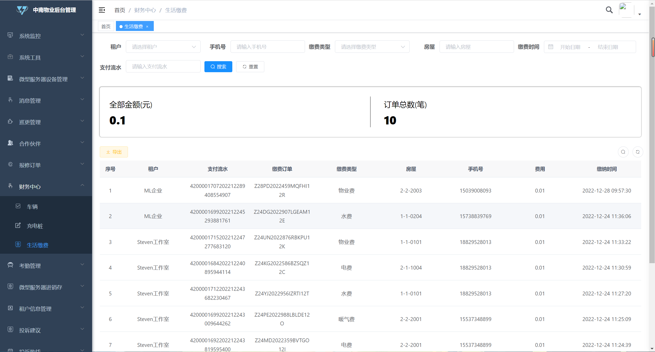Click the 充电桩 edit icon
The image size is (655, 352).
tap(18, 225)
